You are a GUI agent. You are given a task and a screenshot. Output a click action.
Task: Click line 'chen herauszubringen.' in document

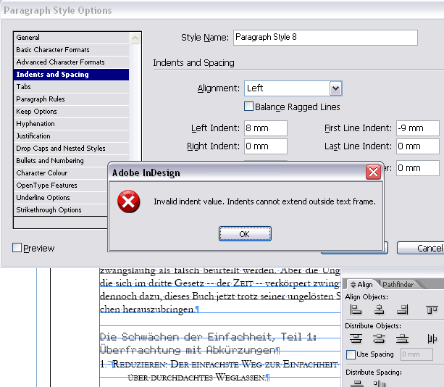point(150,309)
